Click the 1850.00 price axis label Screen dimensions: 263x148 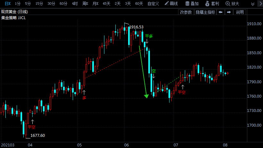254,53
